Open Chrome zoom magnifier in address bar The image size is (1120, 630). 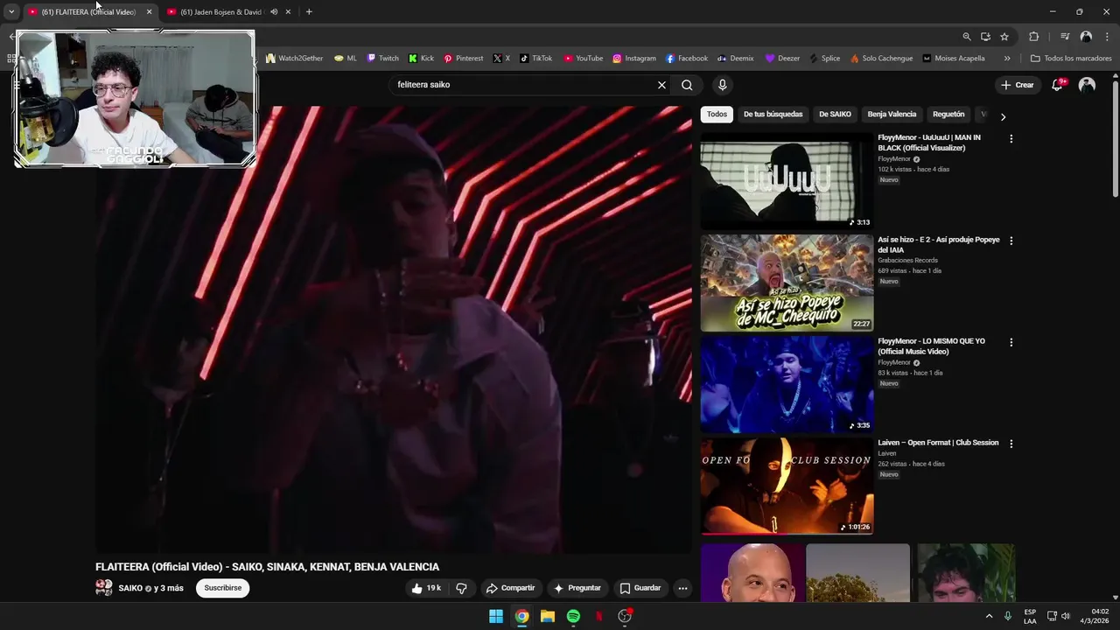tap(966, 37)
